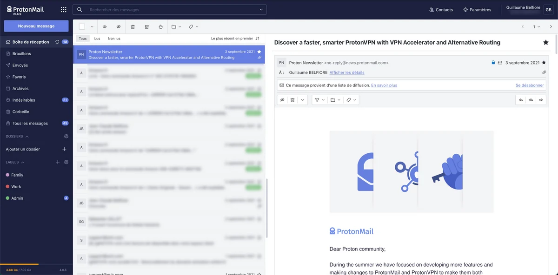Click En savoir plus link
The height and width of the screenshot is (275, 558).
pyautogui.click(x=384, y=85)
